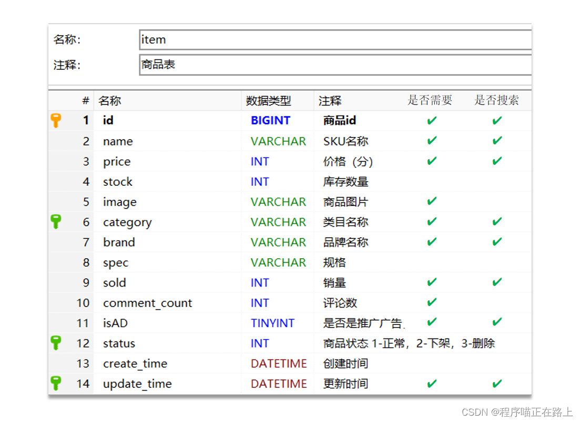Click the 是否搜索 column heading
Viewport: 581px width, 422px height.
pos(496,100)
